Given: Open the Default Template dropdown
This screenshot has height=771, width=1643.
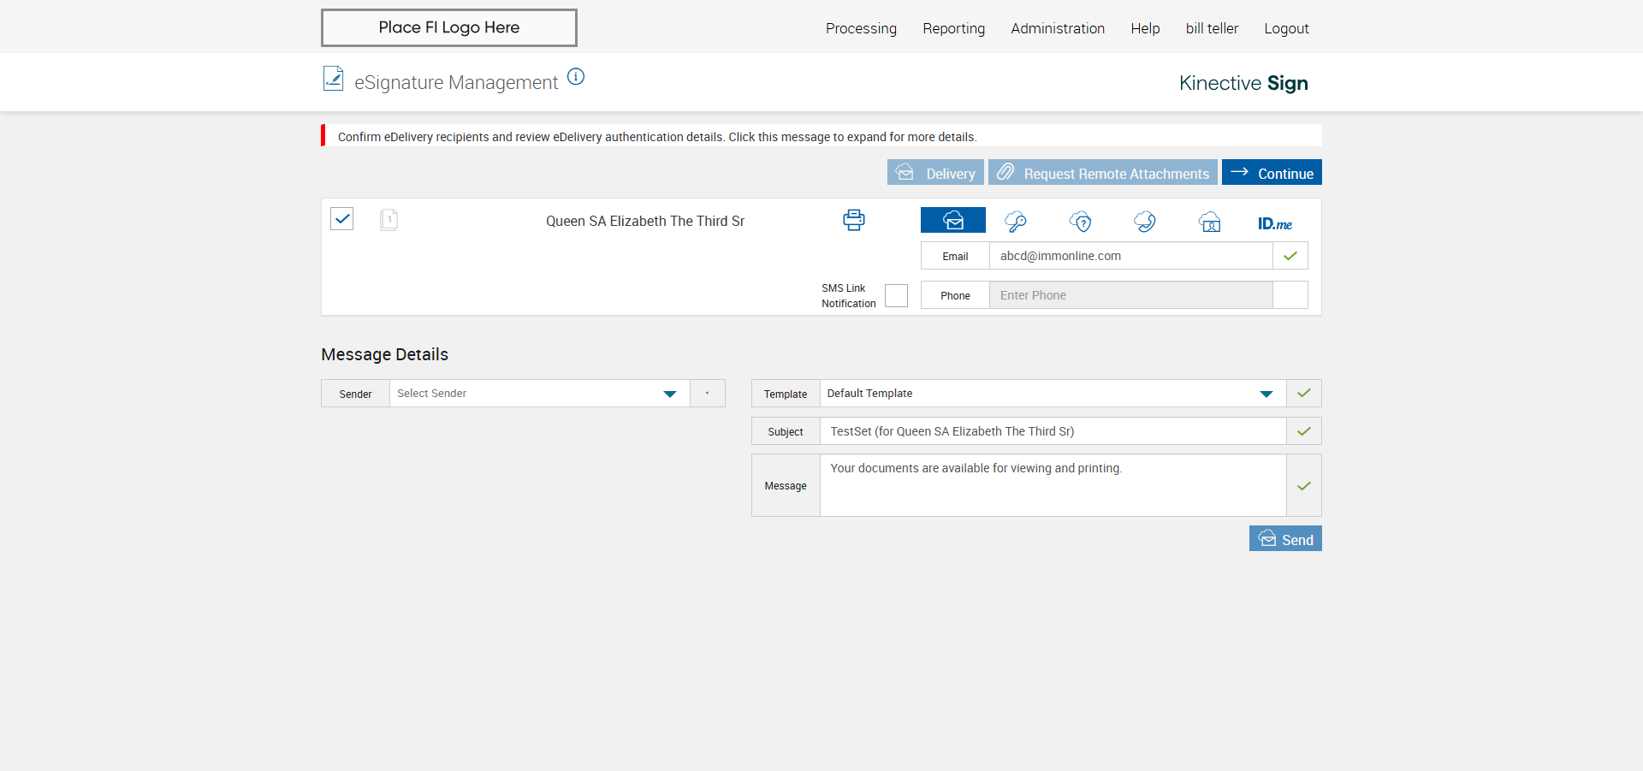Looking at the screenshot, I should point(1053,394).
